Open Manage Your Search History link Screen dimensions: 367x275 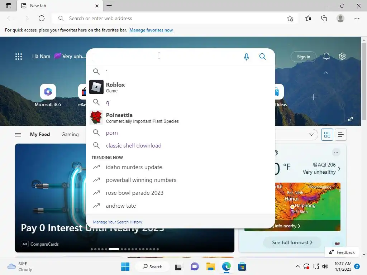(118, 222)
